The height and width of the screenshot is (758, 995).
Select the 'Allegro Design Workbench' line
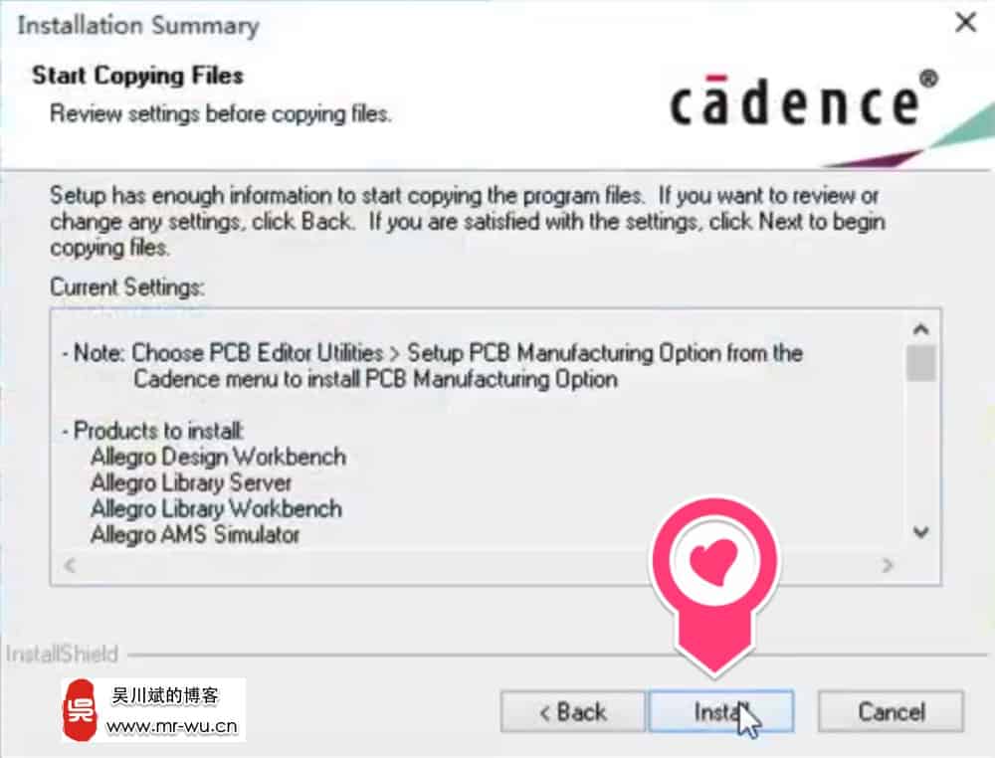[x=218, y=457]
